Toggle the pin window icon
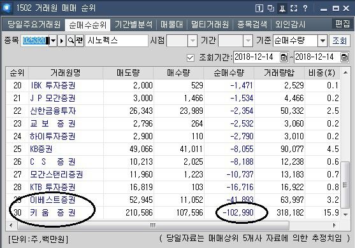355x248 pixels. point(282,8)
